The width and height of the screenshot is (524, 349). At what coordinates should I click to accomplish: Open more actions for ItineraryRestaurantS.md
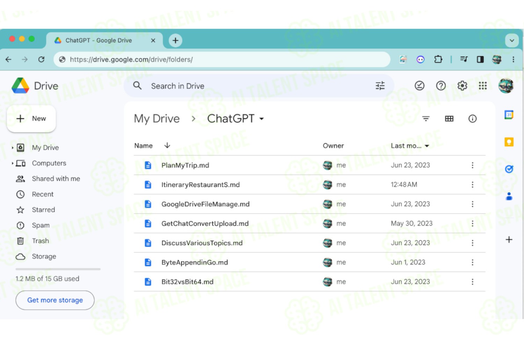pyautogui.click(x=472, y=185)
